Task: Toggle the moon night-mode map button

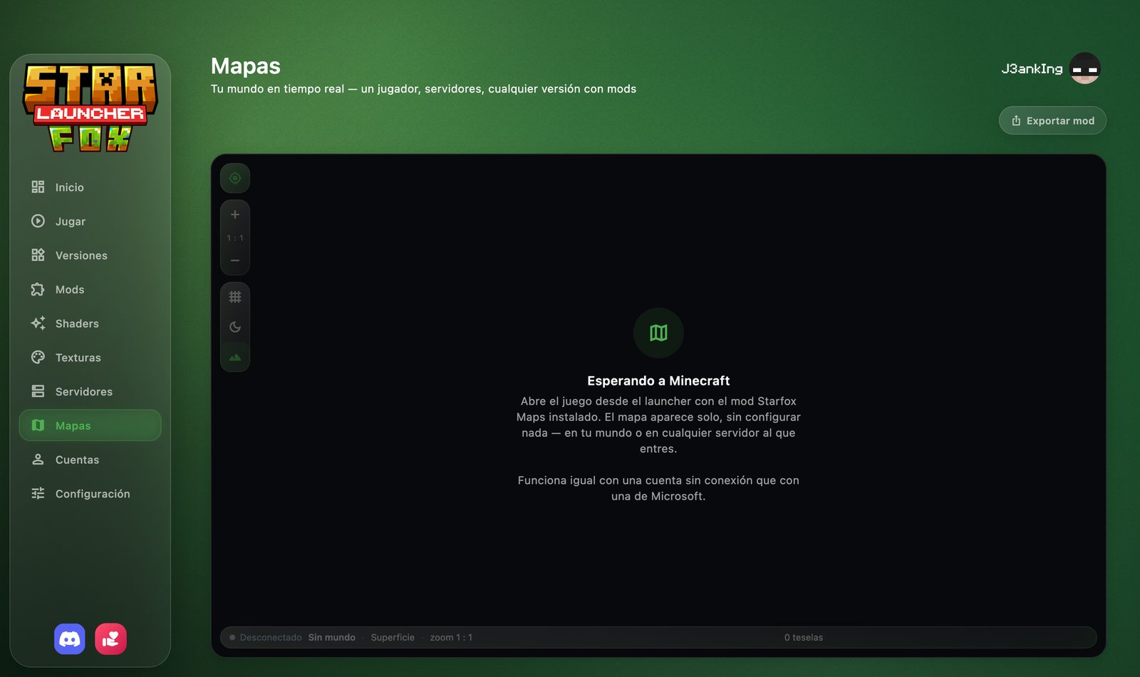Action: point(235,327)
